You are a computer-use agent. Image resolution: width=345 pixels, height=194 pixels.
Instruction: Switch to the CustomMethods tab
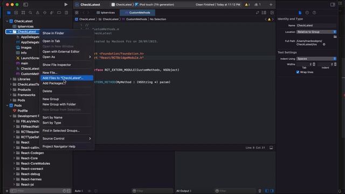[137, 13]
